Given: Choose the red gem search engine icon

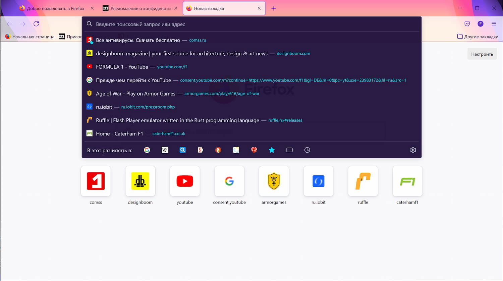Looking at the screenshot, I should click(x=254, y=150).
